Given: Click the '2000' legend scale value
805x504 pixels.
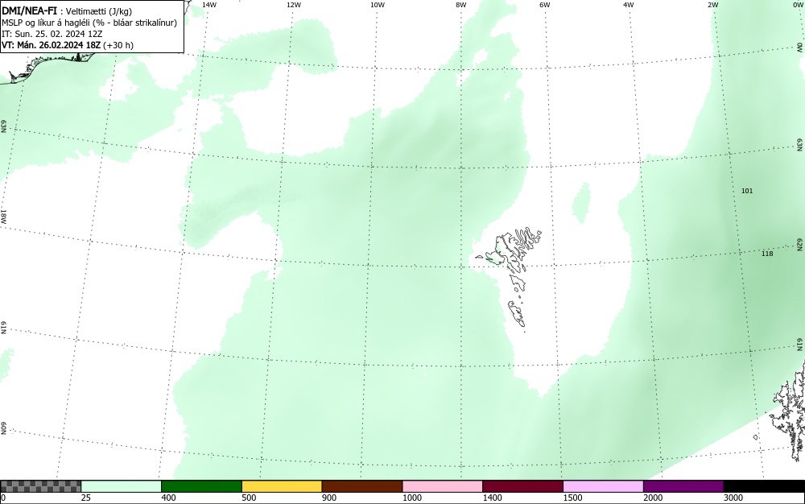Looking at the screenshot, I should coord(653,498).
